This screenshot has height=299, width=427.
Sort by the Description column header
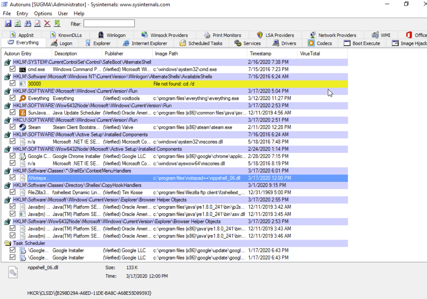point(77,54)
